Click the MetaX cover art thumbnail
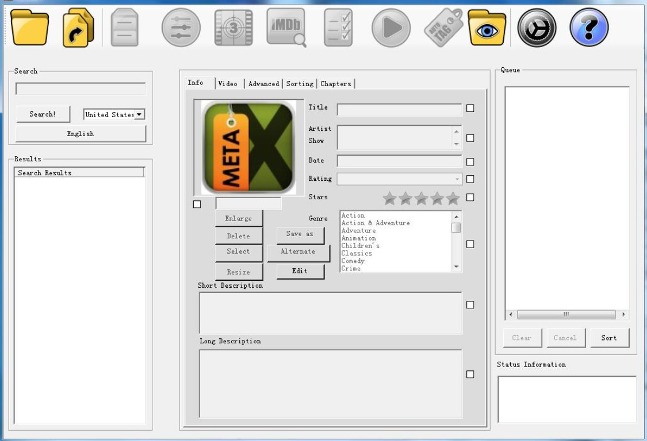 click(x=248, y=148)
